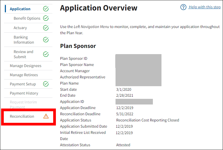Click the disabled Request Interim Payment item
Image resolution: width=223 pixels, height=150 pixels.
click(23, 104)
